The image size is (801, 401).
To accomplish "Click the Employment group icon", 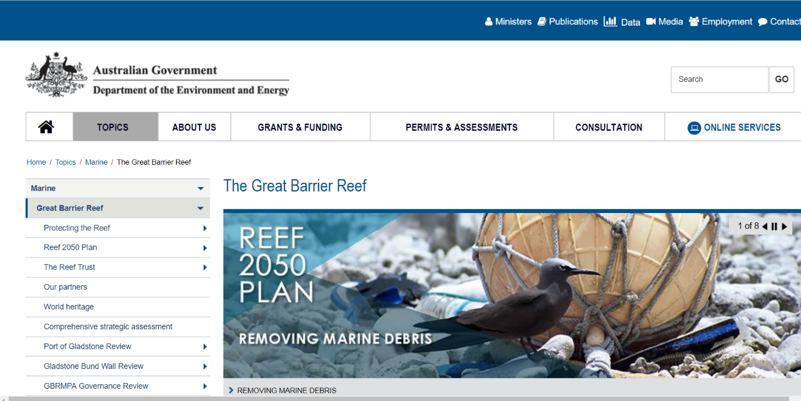I will pyautogui.click(x=694, y=22).
